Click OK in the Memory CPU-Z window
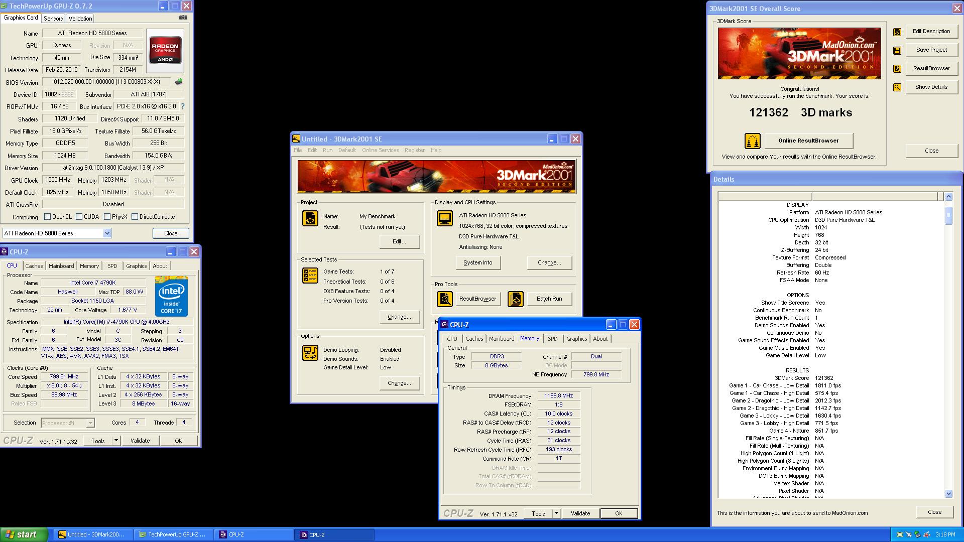The height and width of the screenshot is (542, 964). (x=619, y=513)
